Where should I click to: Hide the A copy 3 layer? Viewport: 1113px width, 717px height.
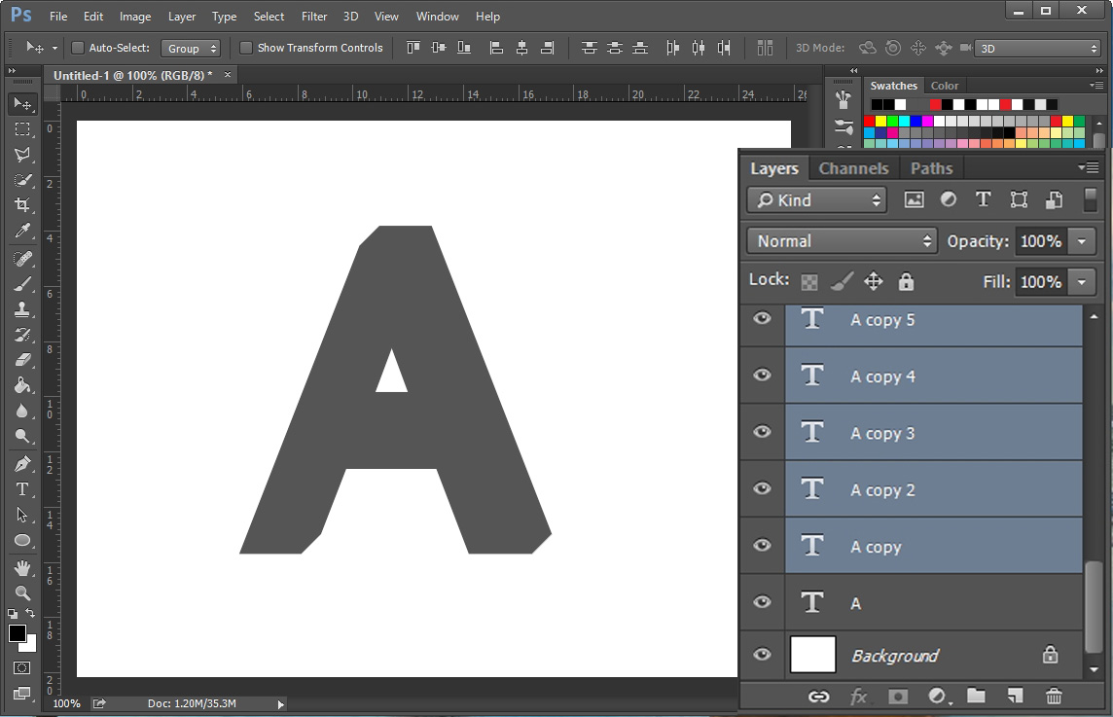tap(763, 432)
